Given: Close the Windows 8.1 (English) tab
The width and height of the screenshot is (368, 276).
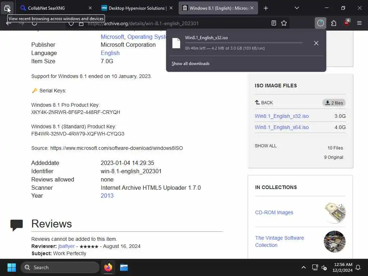Looking at the screenshot, I should point(252,8).
